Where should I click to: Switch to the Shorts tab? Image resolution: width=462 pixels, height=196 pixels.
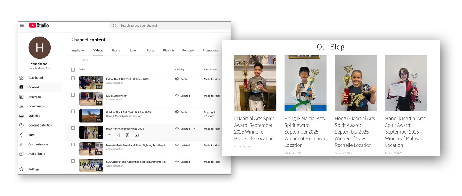click(115, 50)
